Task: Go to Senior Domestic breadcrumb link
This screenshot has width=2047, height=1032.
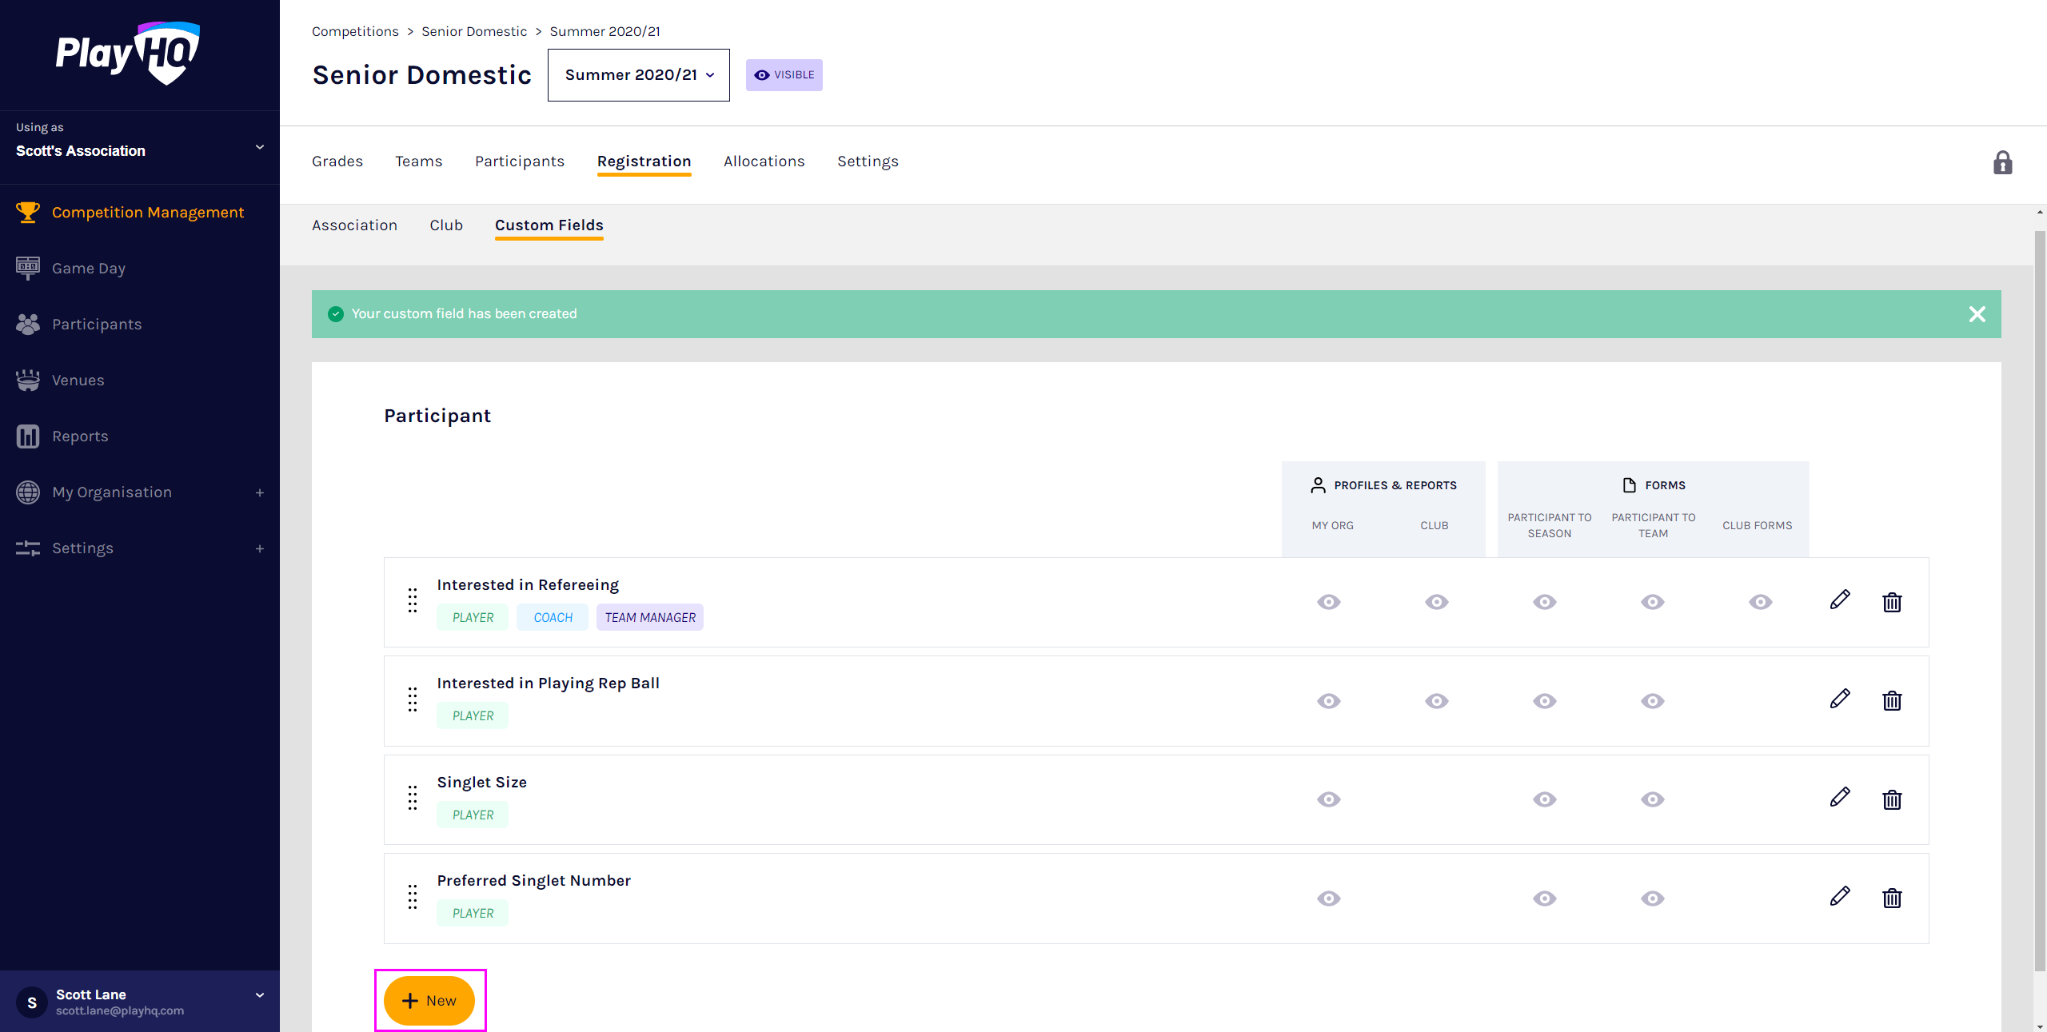Action: 474,31
